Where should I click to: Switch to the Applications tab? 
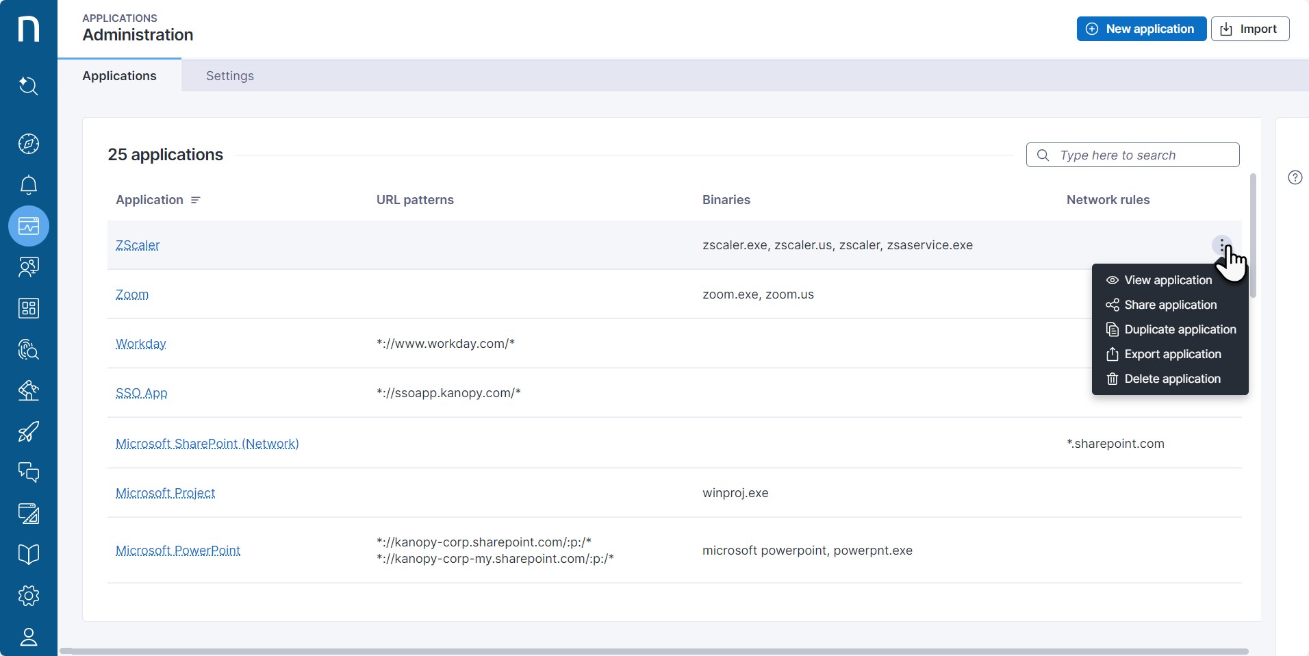(x=120, y=75)
